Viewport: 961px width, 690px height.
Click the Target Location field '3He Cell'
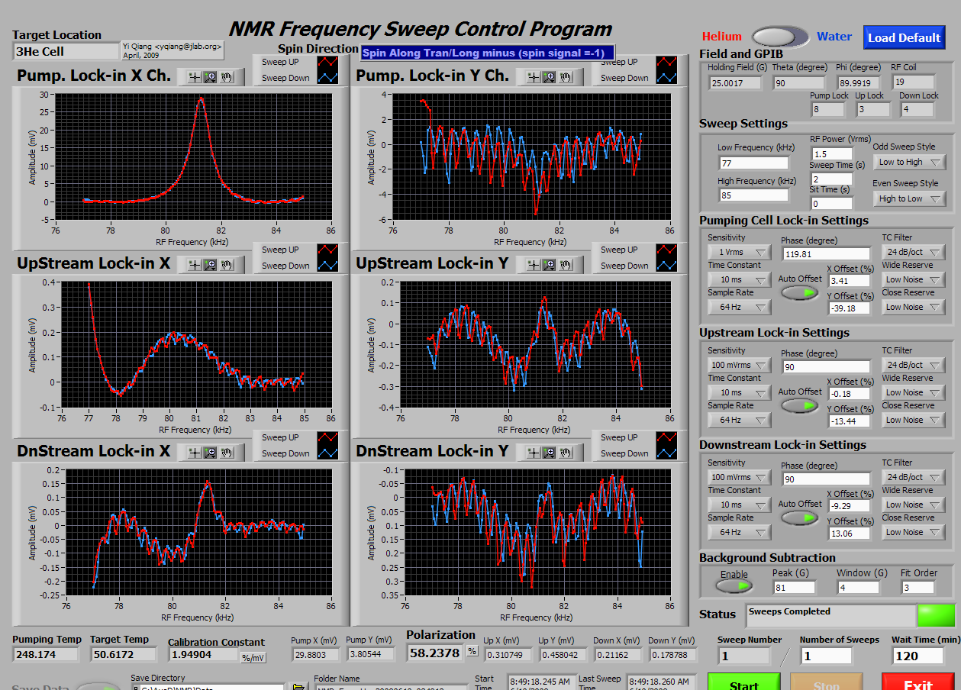pyautogui.click(x=66, y=52)
